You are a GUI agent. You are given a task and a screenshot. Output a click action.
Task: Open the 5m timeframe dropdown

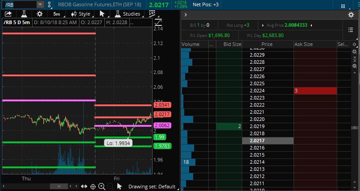tap(57, 14)
